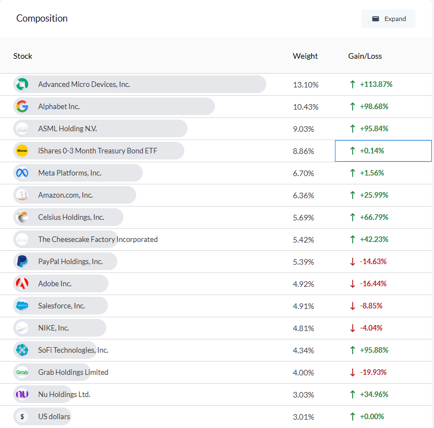434x428 pixels.
Task: Click the Expand button
Action: point(389,19)
